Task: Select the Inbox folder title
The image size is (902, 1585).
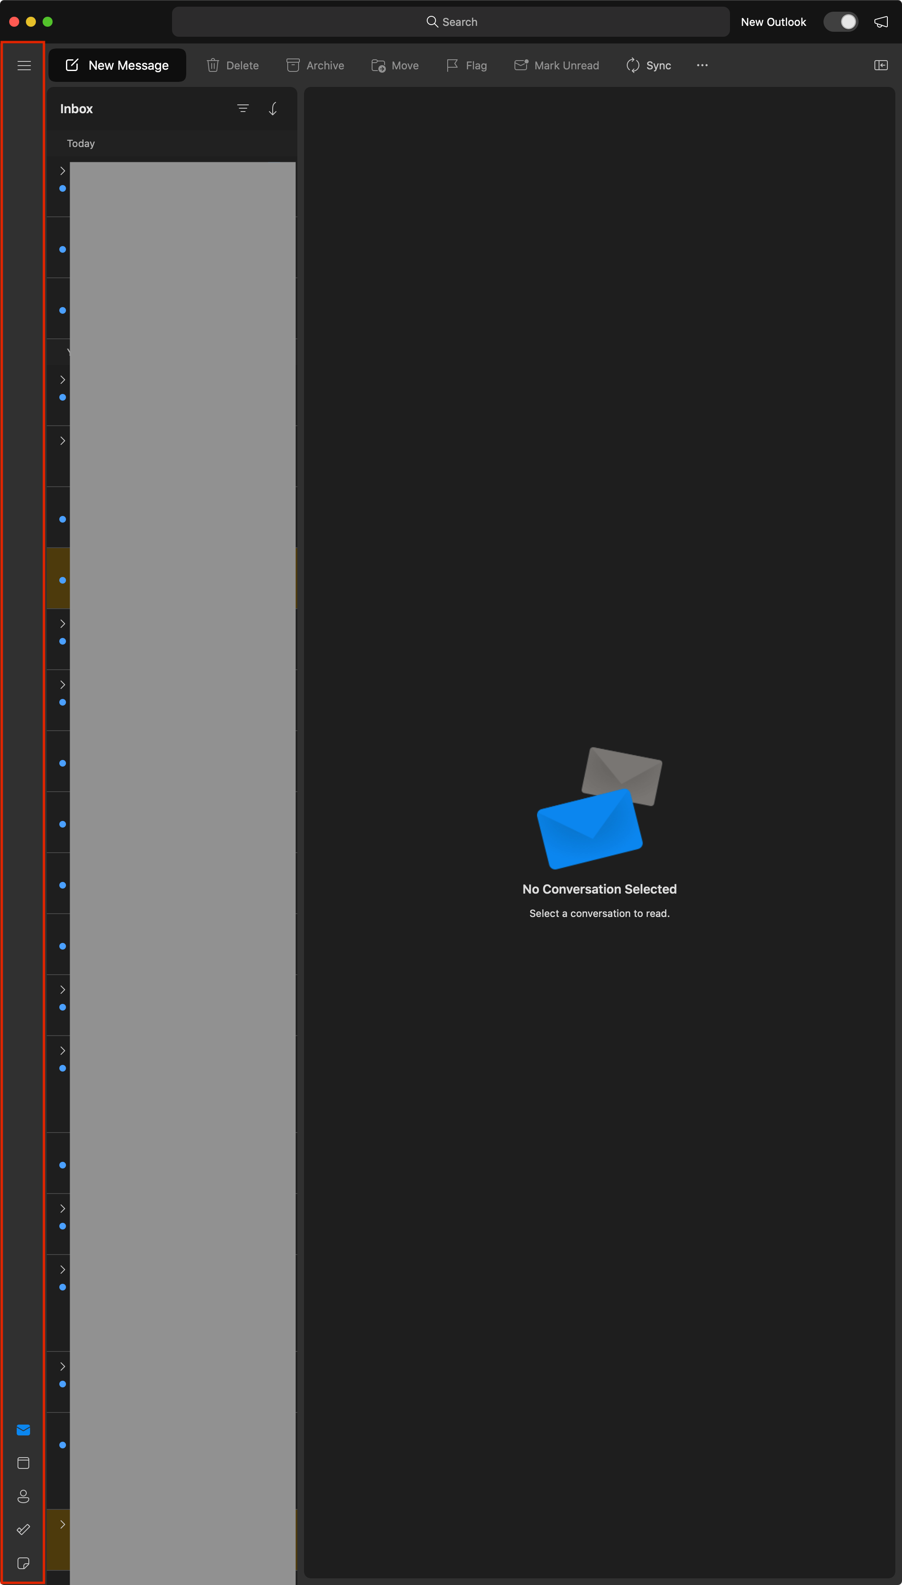Action: [x=76, y=109]
